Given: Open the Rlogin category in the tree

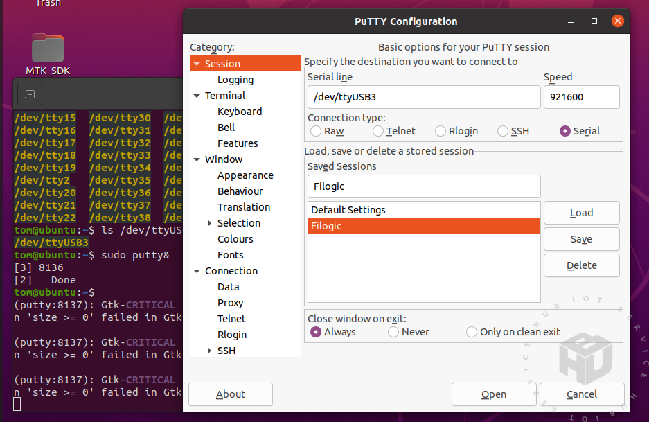Looking at the screenshot, I should (232, 335).
